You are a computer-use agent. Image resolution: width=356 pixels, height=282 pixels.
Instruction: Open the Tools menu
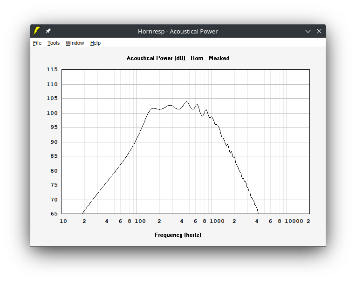point(54,43)
